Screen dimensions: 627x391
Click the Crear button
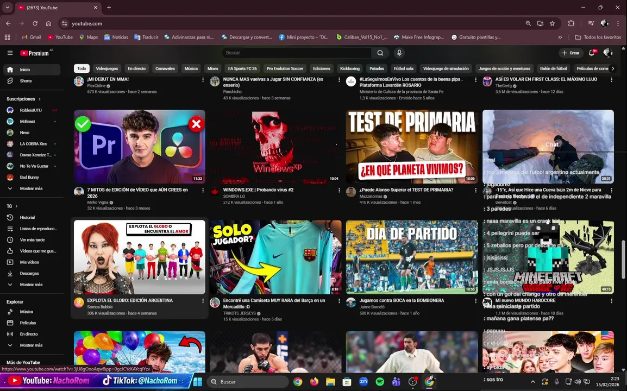coord(570,53)
